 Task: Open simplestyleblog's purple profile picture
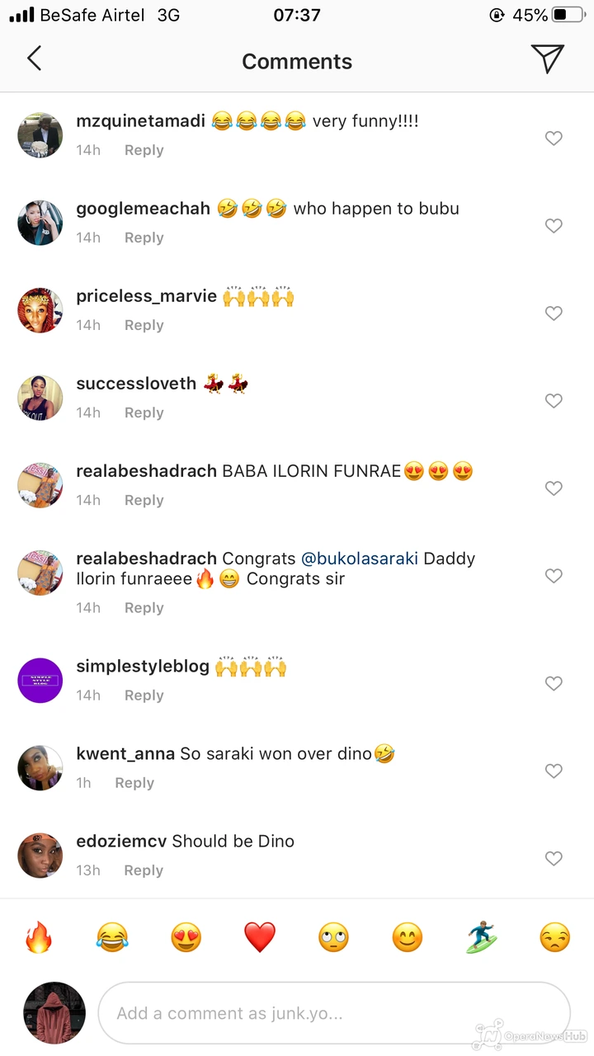pyautogui.click(x=40, y=681)
